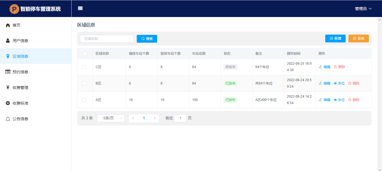Click the yen icon for 收费管理

(8, 88)
